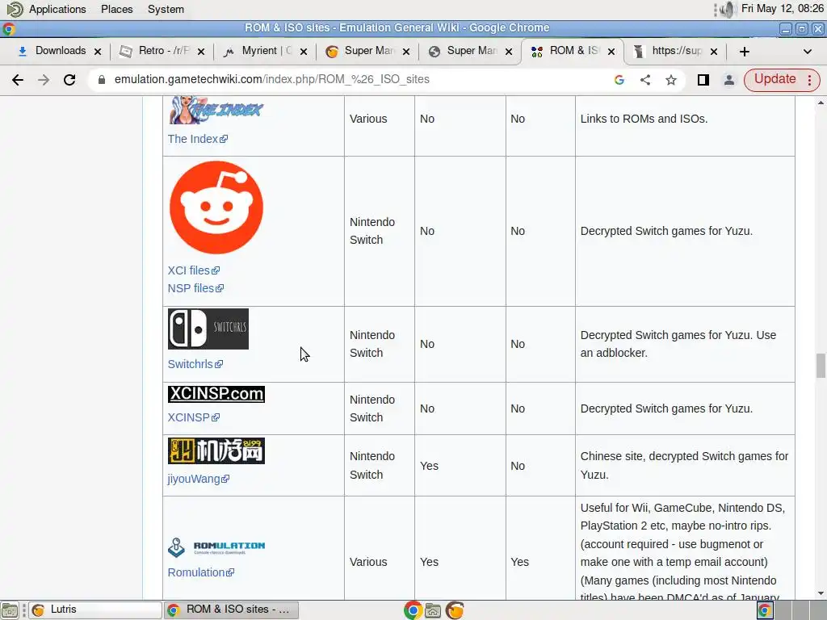Screen dimensions: 827x620
Task: Go forward to the next page
Action: point(44,80)
